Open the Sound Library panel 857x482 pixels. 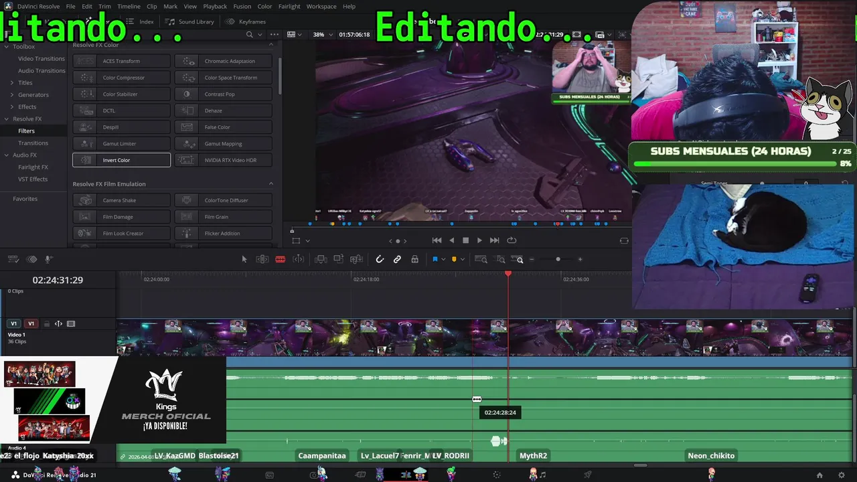(190, 21)
